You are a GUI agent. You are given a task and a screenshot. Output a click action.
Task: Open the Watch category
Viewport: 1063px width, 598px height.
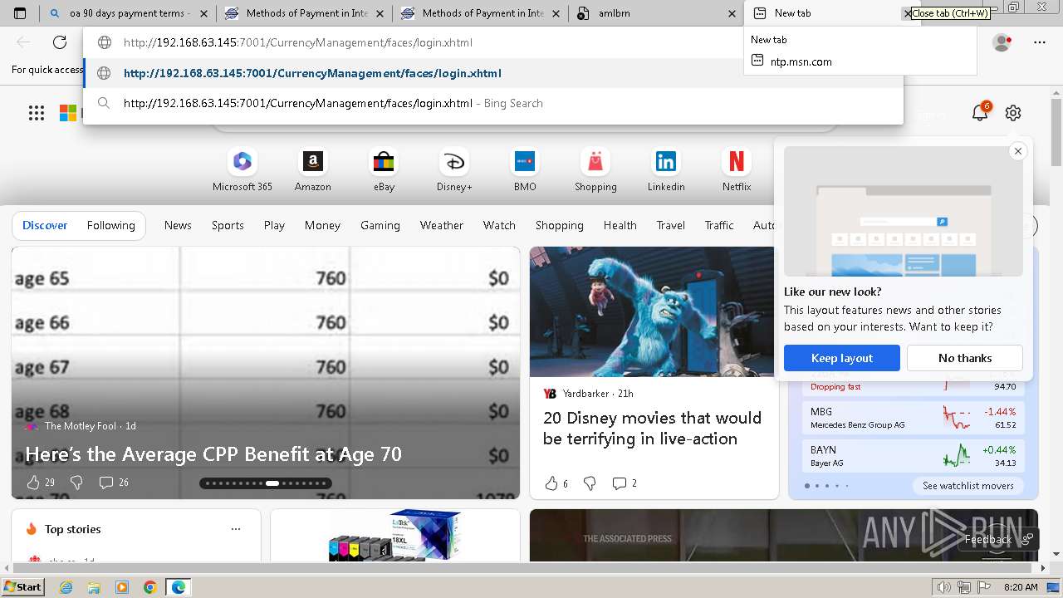click(499, 225)
